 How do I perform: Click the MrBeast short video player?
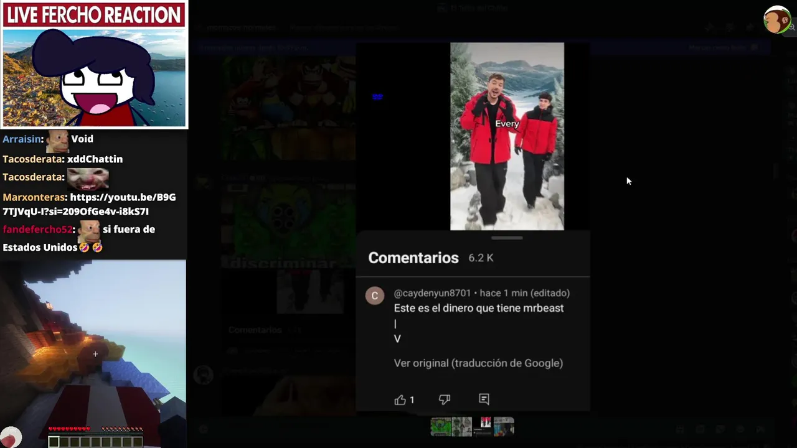(507, 136)
